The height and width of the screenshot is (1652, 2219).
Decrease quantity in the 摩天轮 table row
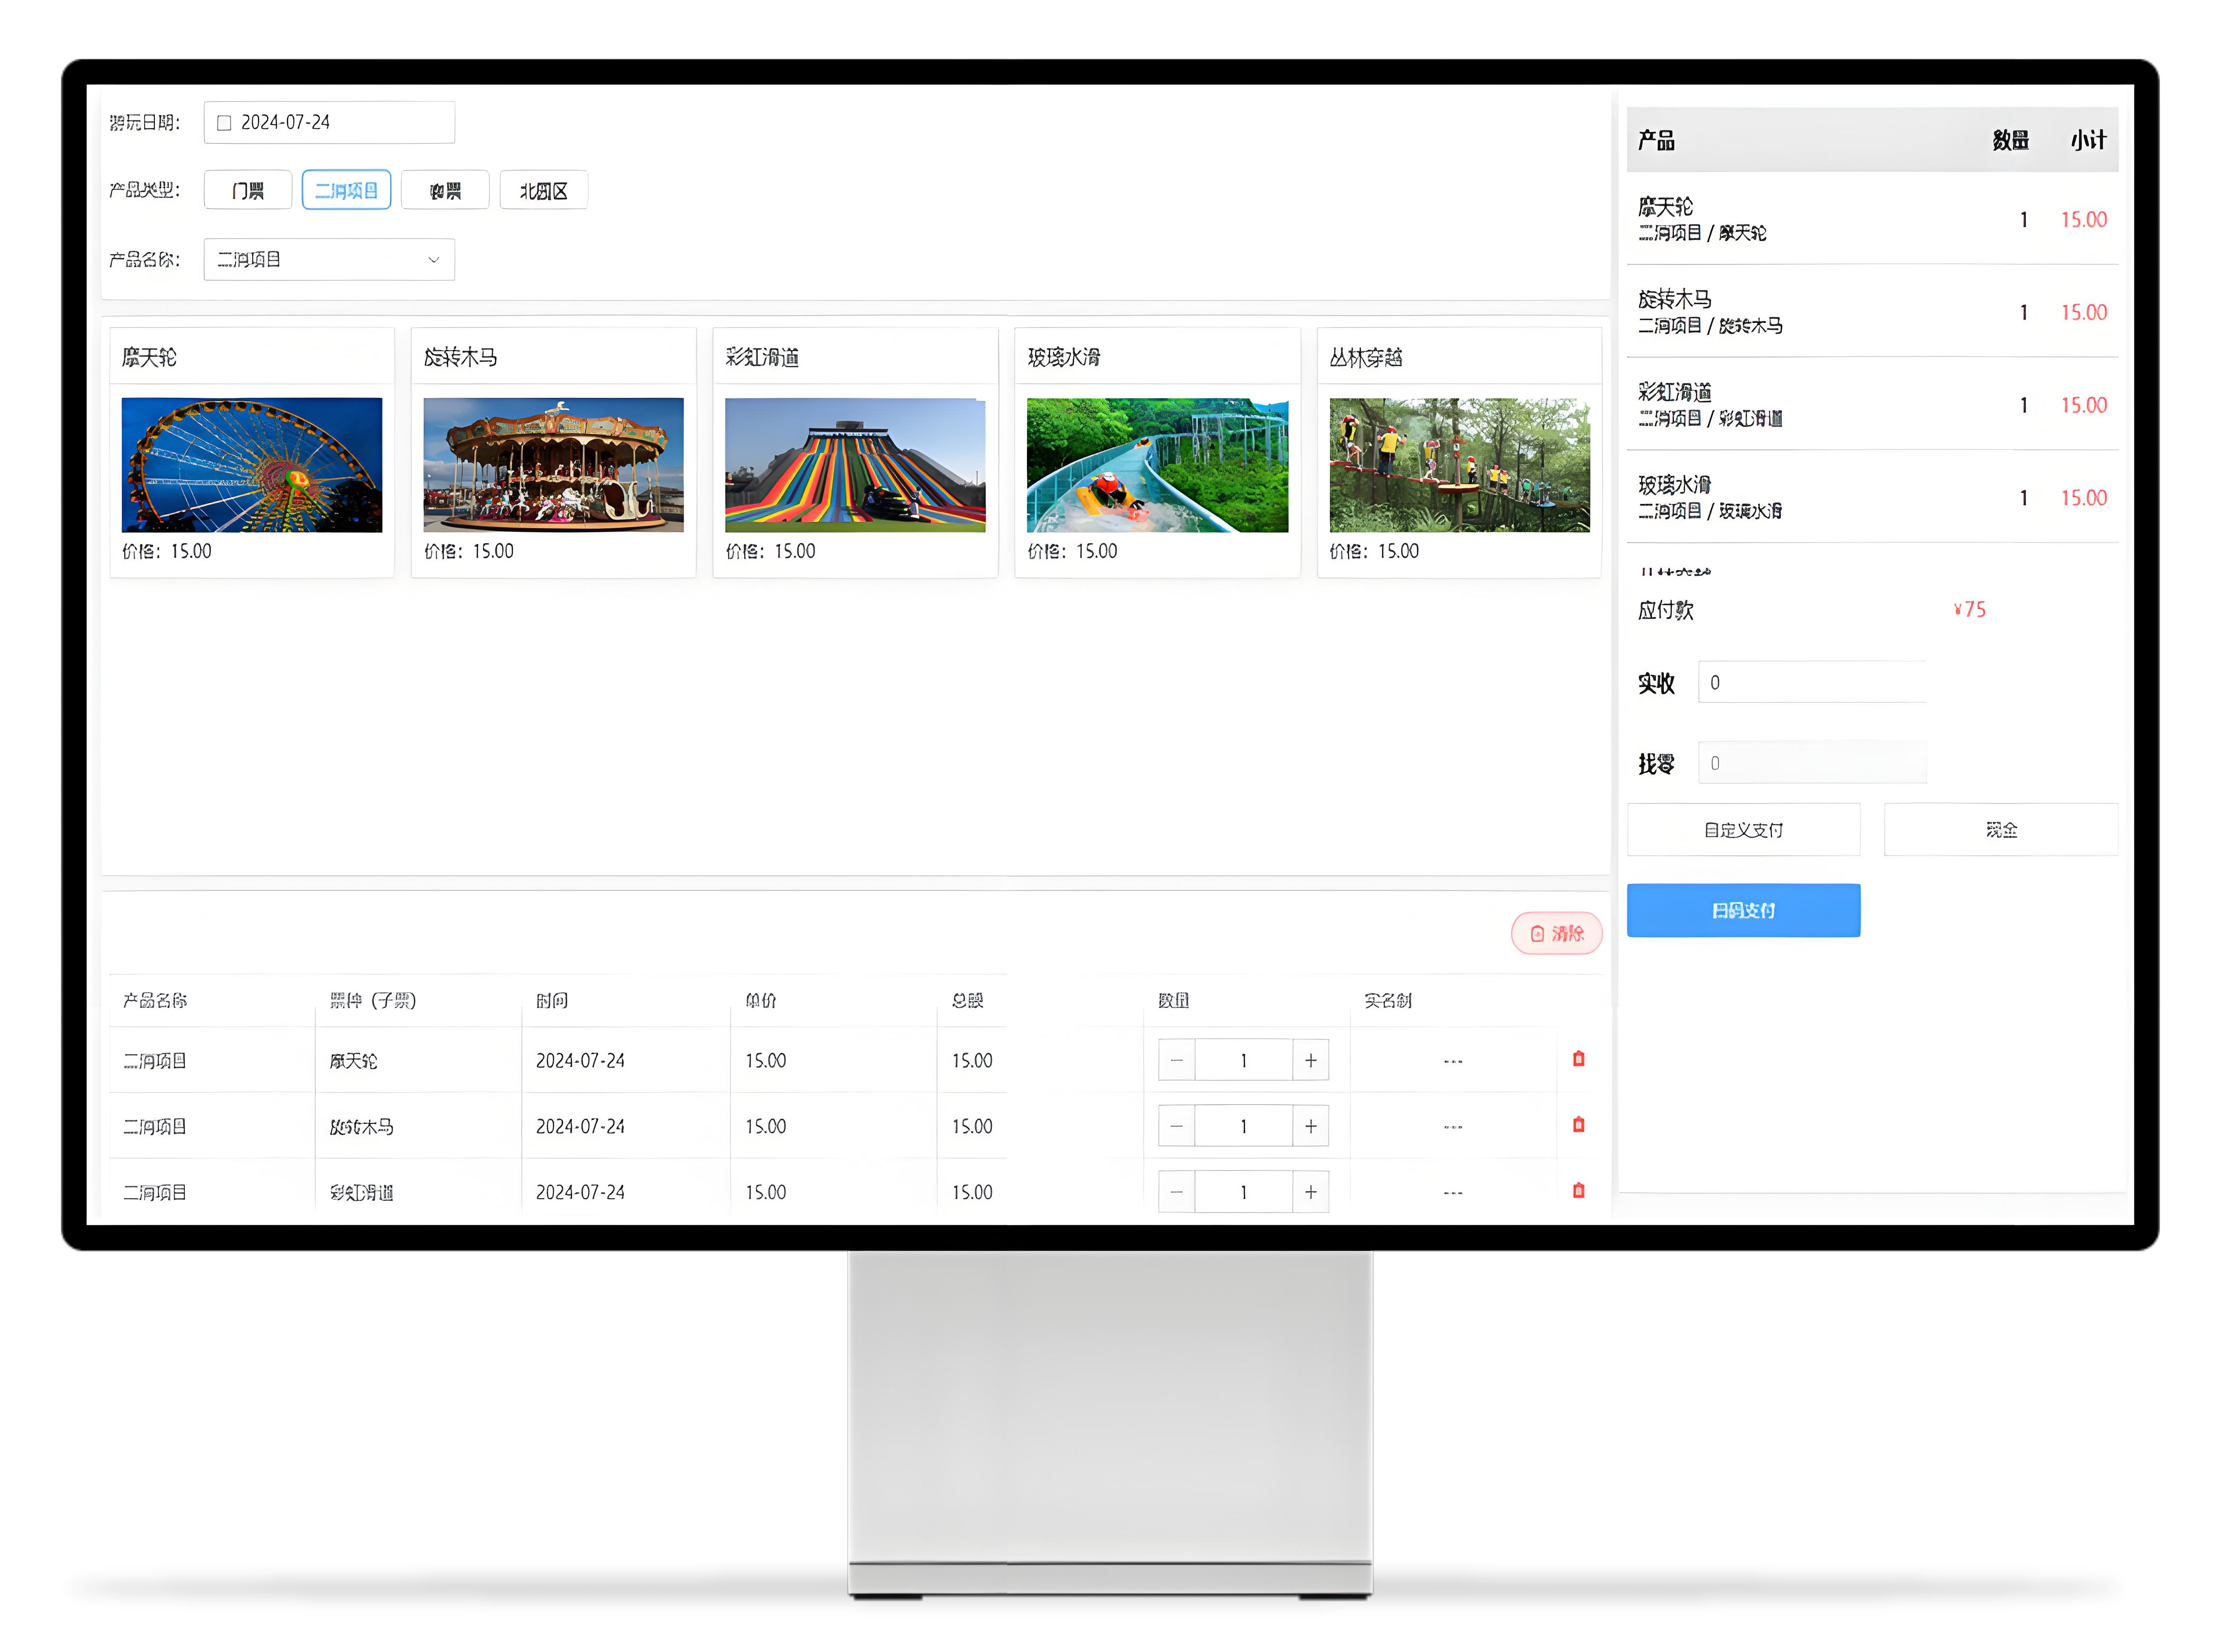(x=1176, y=1060)
